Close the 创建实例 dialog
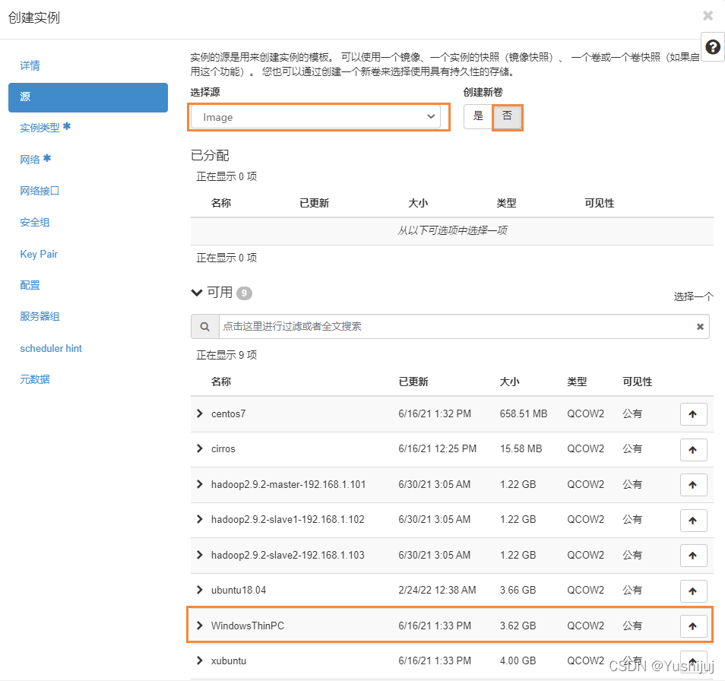 pos(708,16)
